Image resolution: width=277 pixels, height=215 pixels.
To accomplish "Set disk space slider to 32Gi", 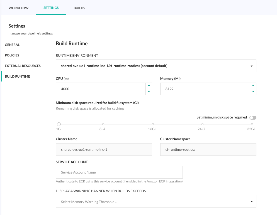I will (252, 124).
